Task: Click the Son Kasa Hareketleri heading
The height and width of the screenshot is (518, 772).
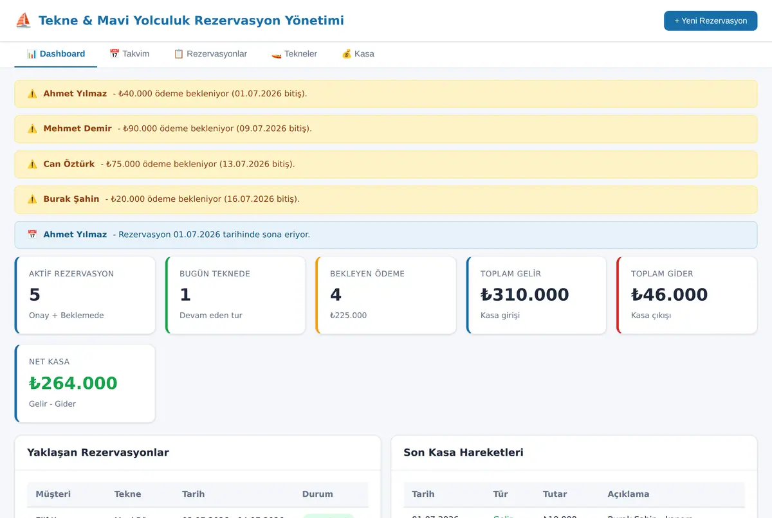Action: (463, 452)
